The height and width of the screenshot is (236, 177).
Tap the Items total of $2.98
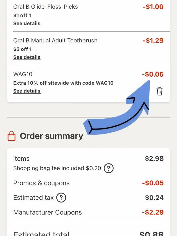pos(154,159)
